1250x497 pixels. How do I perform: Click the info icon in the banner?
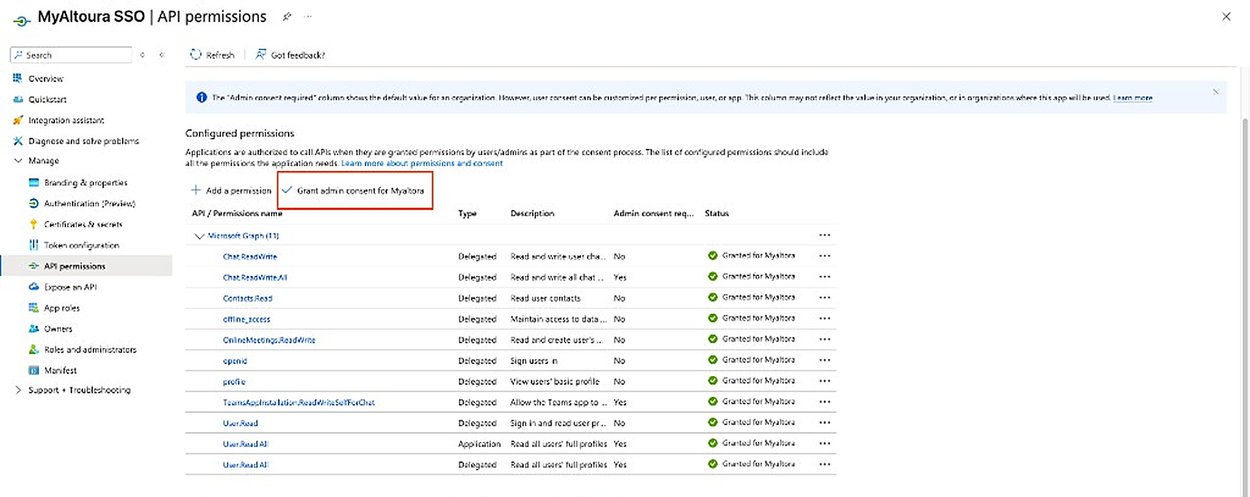click(201, 98)
